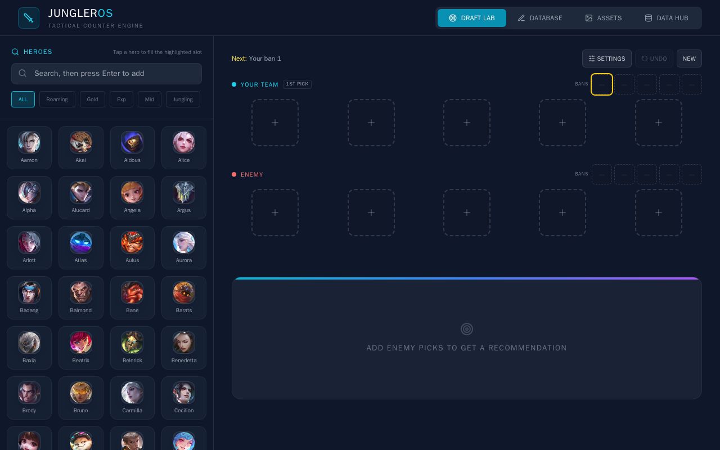Select enemy first ban slot
Screen dimensions: 720x450
[x=602, y=174]
